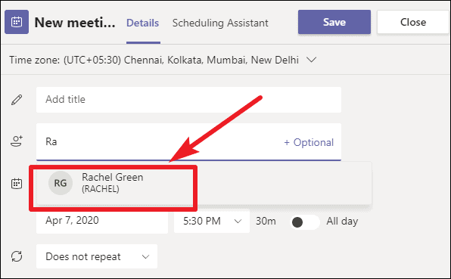451x279 pixels.
Task: Expand the time zone chevron
Action: (311, 60)
